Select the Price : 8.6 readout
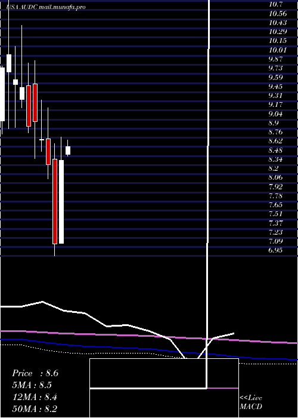Screen dimensions: 298x418 (35, 373)
